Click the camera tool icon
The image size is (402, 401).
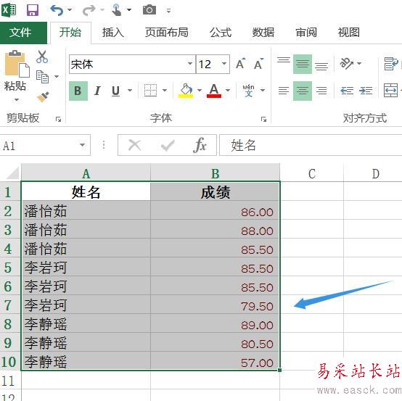tap(149, 10)
